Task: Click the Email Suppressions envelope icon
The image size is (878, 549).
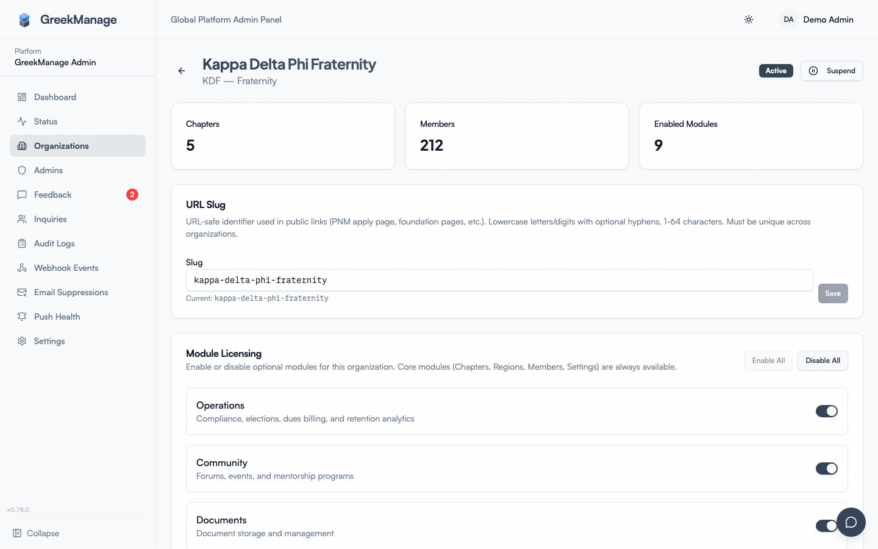Action: [x=22, y=292]
